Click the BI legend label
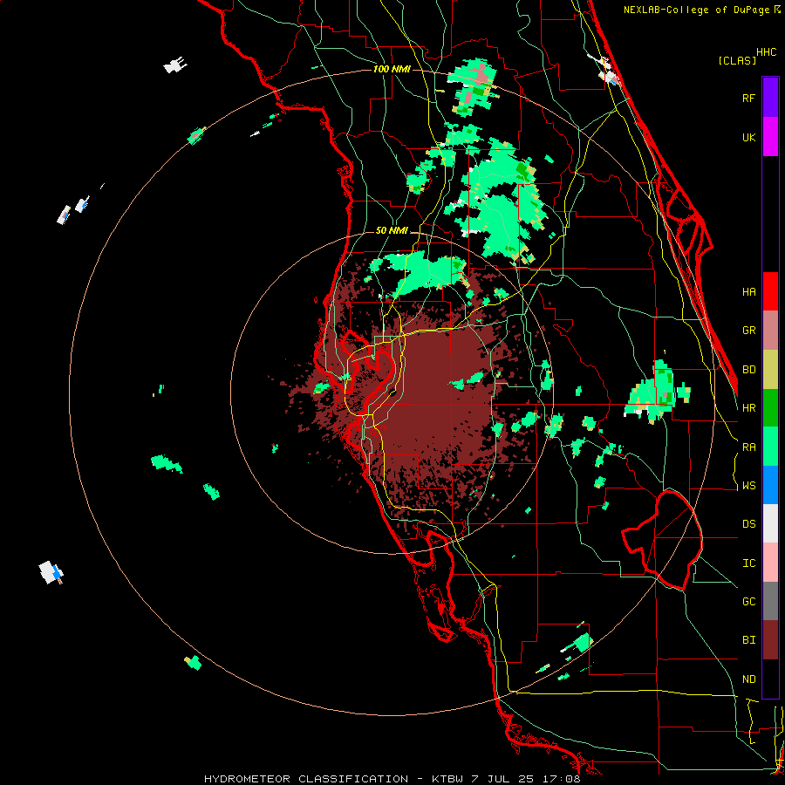This screenshot has width=785, height=785. coord(748,640)
